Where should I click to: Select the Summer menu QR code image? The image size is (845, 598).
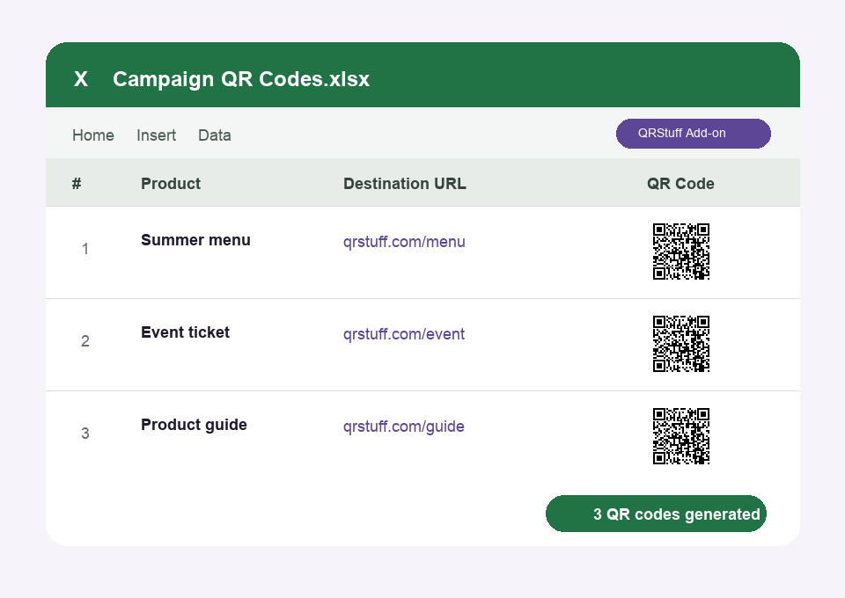pyautogui.click(x=681, y=252)
